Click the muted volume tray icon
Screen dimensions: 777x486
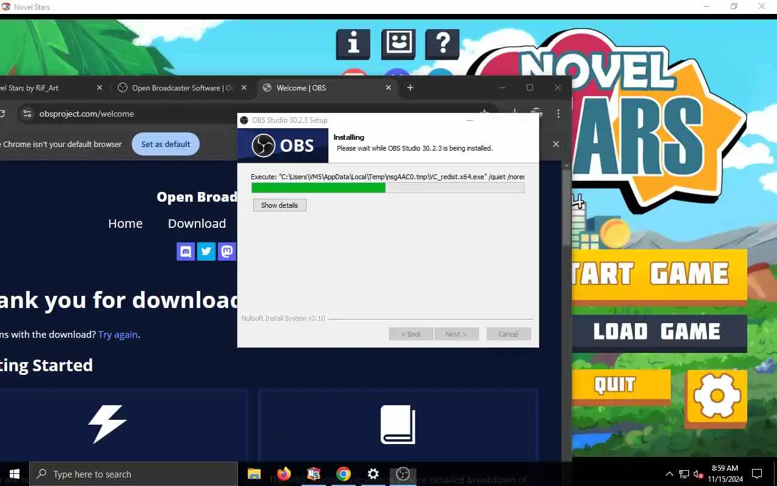click(x=699, y=474)
